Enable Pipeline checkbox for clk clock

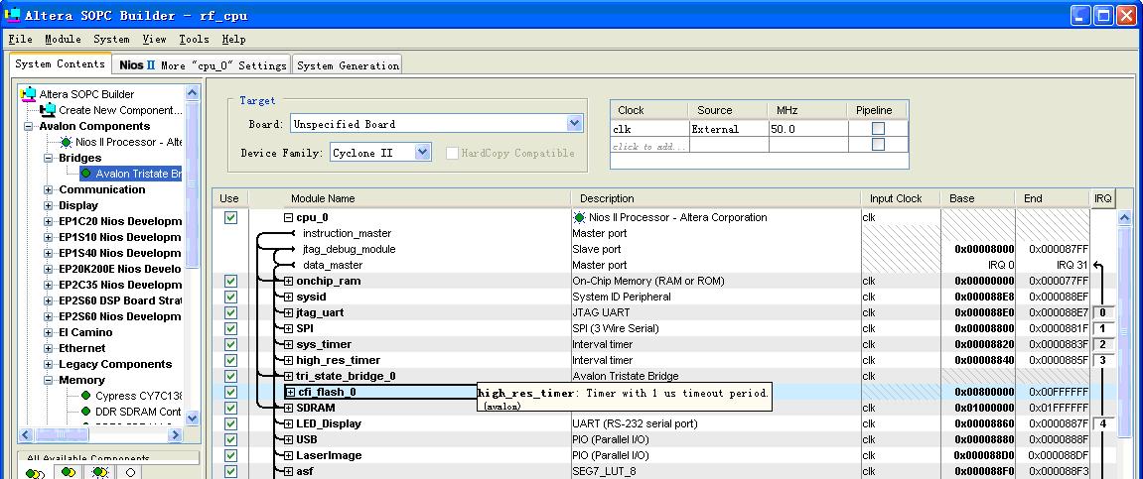[879, 129]
